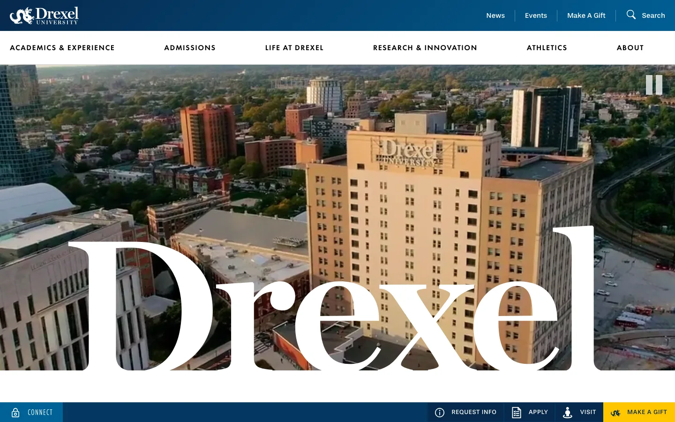675x422 pixels.
Task: Click the info icon beside Request Info
Action: (440, 413)
